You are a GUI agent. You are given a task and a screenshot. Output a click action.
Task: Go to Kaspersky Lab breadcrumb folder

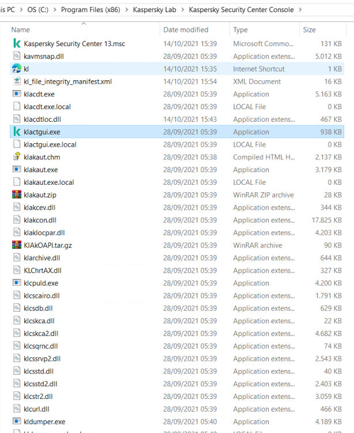point(155,10)
